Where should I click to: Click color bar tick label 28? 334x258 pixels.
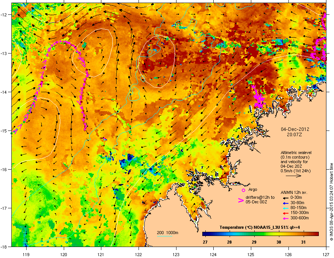pos(229,242)
